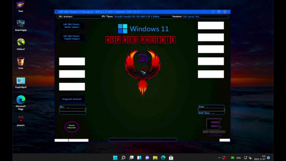Open the Kuka recycle bin icon
The image size is (286, 161).
click(21, 63)
